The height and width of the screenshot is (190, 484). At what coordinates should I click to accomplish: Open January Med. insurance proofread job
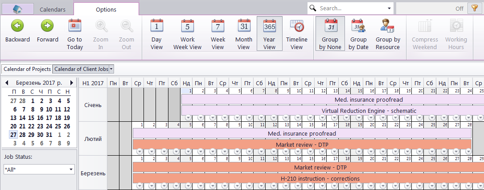pyautogui.click(x=333, y=99)
